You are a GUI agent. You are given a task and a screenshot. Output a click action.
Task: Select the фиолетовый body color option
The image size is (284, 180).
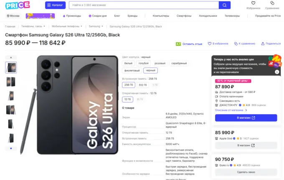pos(132,70)
